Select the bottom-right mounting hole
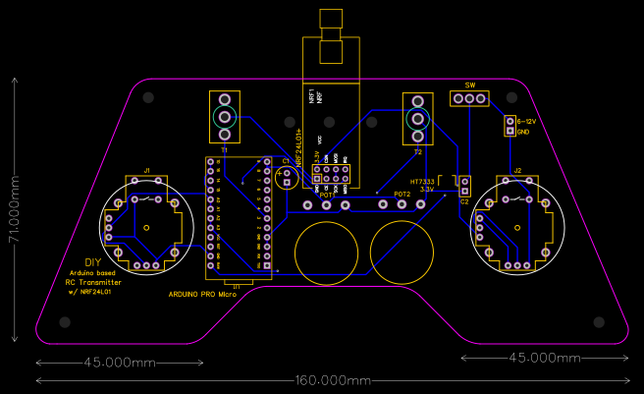Image resolution: width=644 pixels, height=394 pixels. pos(599,322)
